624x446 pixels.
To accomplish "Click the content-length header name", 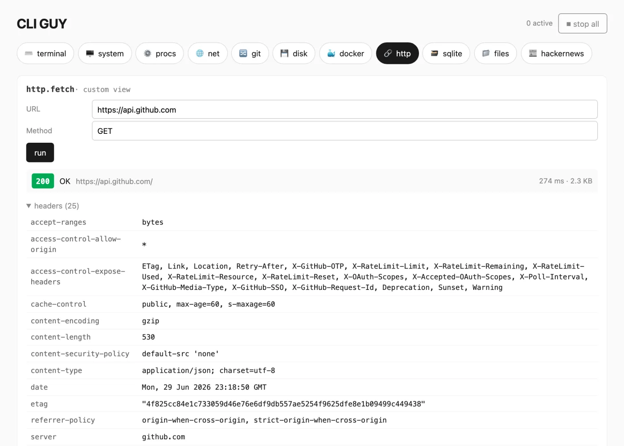I will tap(61, 337).
